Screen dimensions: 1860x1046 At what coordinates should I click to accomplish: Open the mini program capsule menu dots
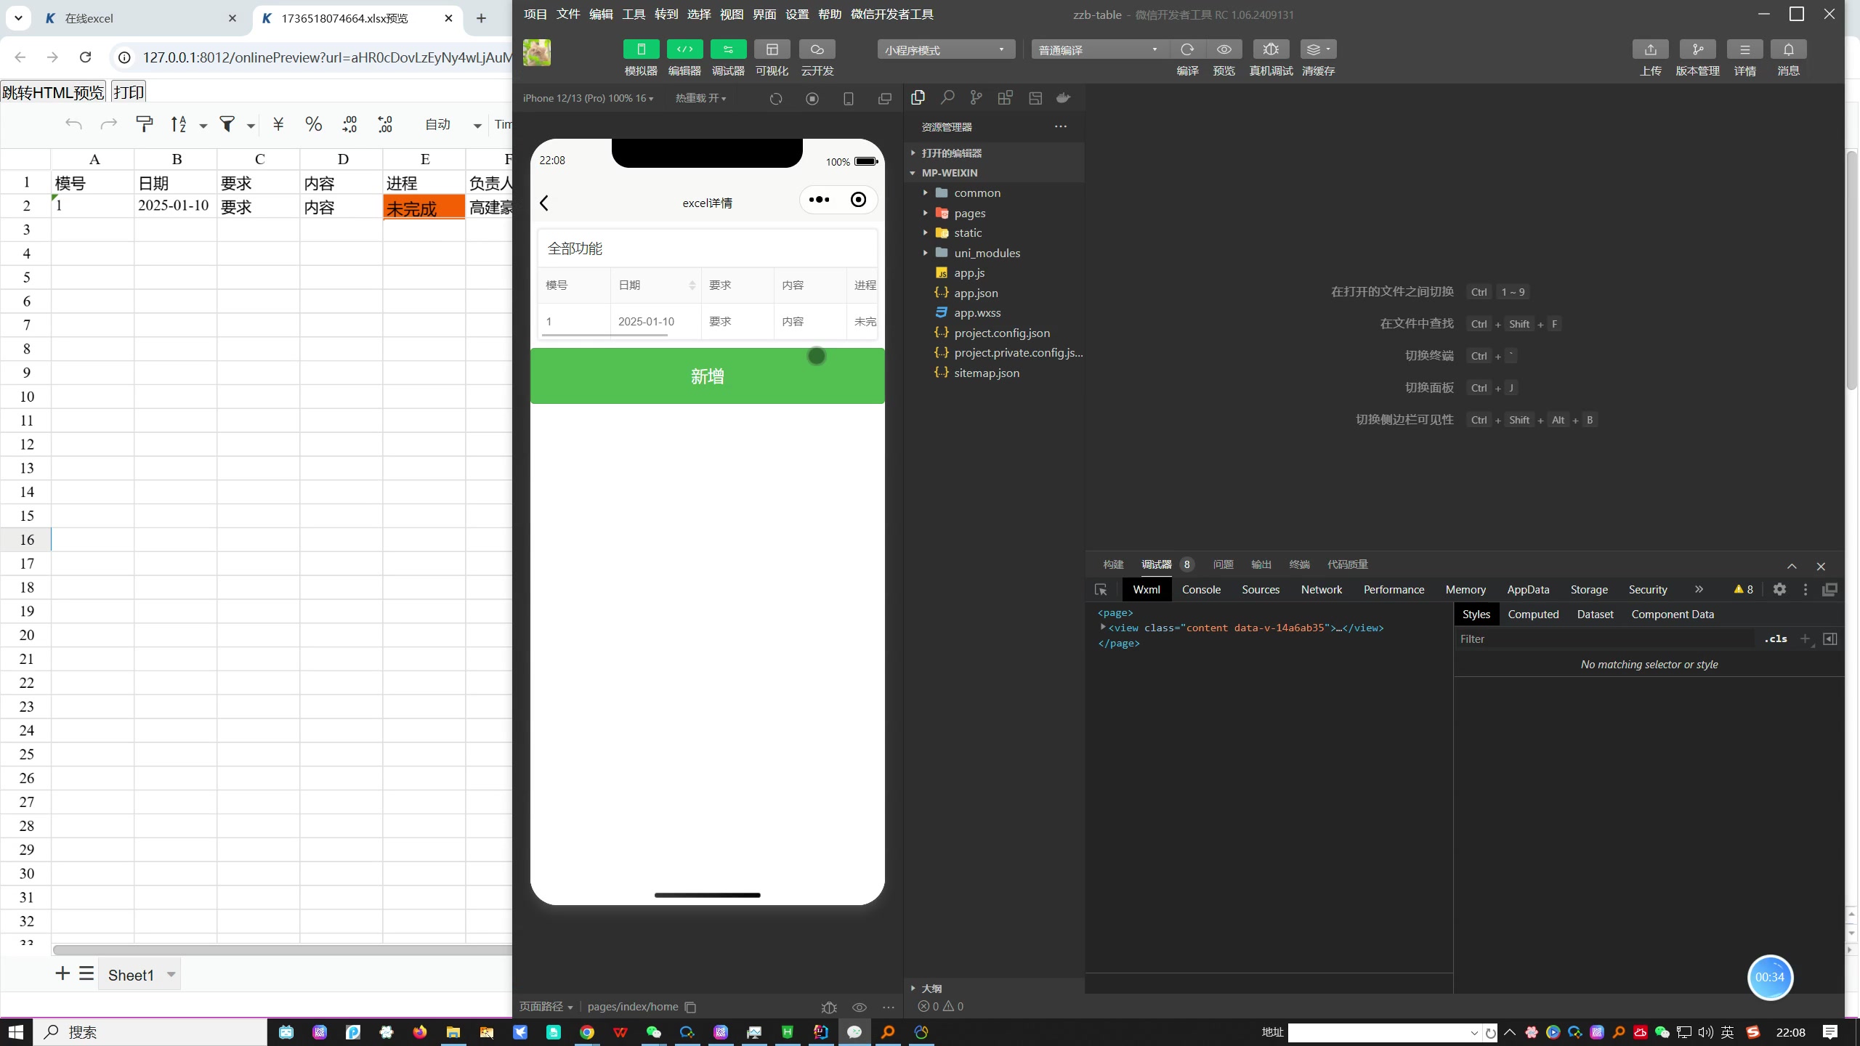tap(819, 200)
